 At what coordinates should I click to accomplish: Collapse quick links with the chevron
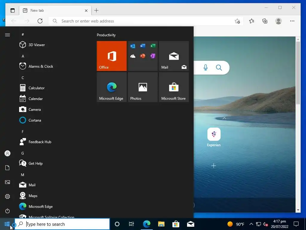point(224,118)
